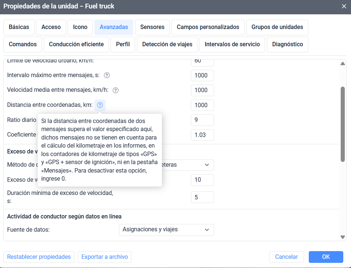Screen dimensions: 351x268
Task: Click "Restablecer propiedades"
Action: (39, 257)
